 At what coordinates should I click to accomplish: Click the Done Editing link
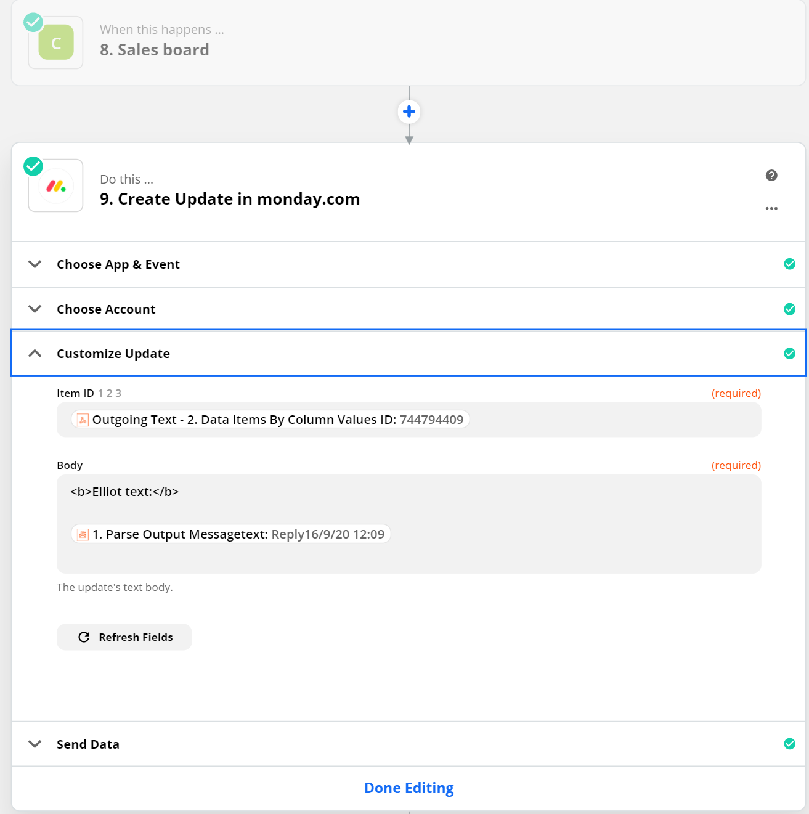[x=409, y=788]
